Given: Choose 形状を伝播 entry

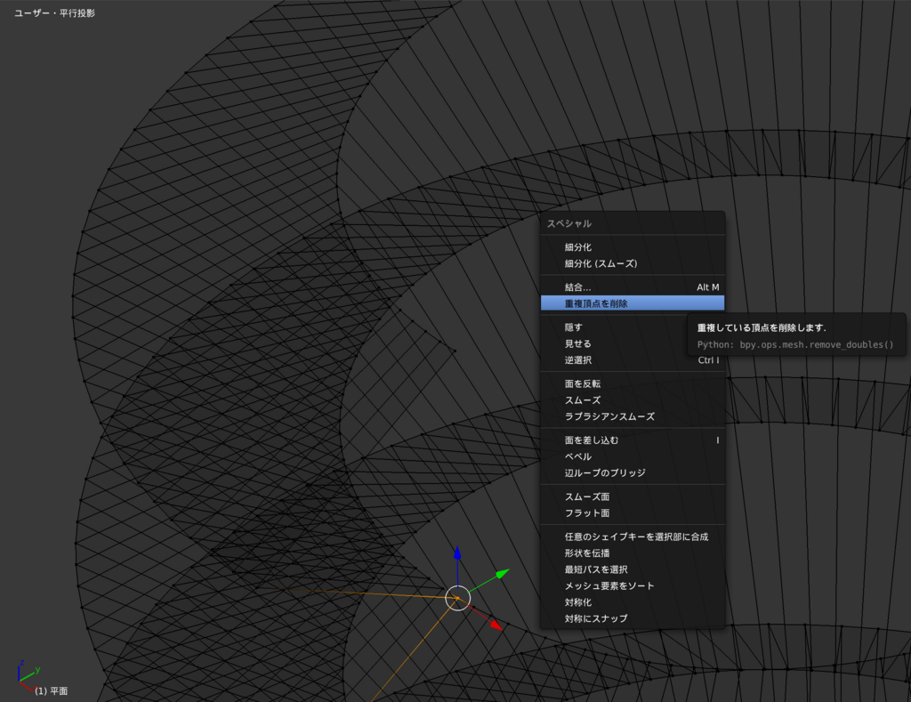Looking at the screenshot, I should tap(633, 553).
